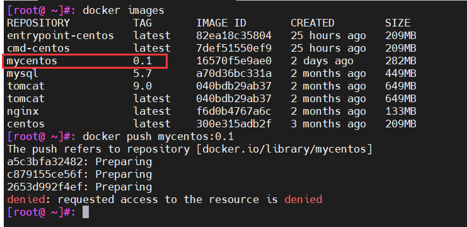The image size is (467, 227).
Task: Click the terminal cursor block at the prompt
Action: click(86, 212)
